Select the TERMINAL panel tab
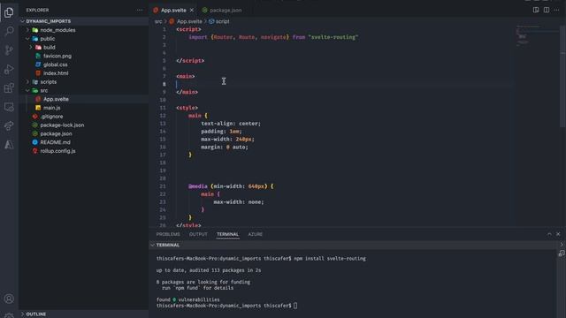The width and height of the screenshot is (566, 318). (x=227, y=234)
